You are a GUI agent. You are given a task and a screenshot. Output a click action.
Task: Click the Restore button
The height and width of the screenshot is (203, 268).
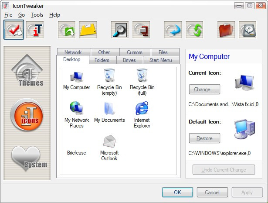point(204,138)
